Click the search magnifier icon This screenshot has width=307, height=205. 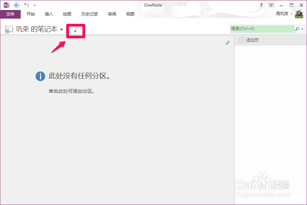point(297,29)
